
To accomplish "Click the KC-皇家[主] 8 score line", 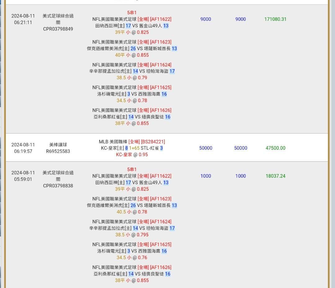I will [x=114, y=148].
